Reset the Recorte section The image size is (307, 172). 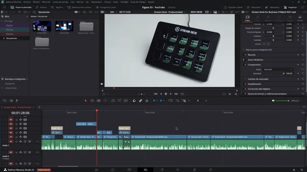303,55
